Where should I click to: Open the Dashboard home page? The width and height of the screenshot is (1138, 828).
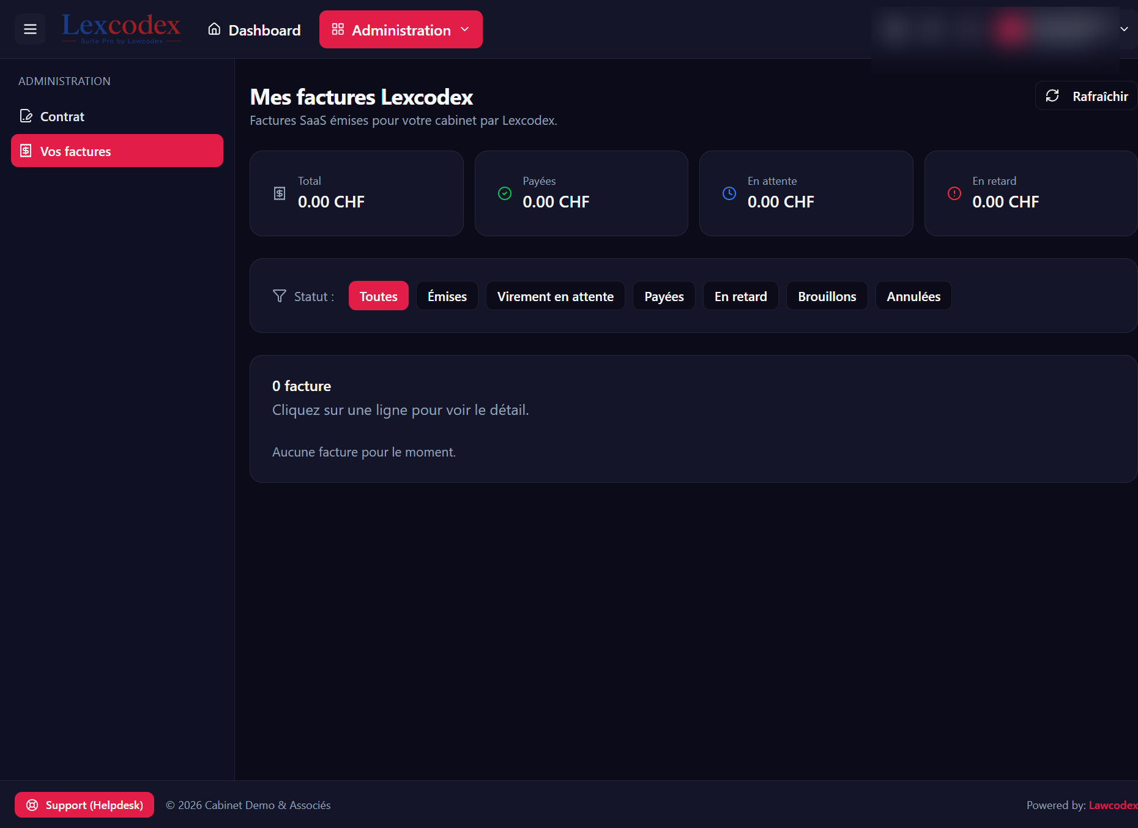[x=254, y=30]
